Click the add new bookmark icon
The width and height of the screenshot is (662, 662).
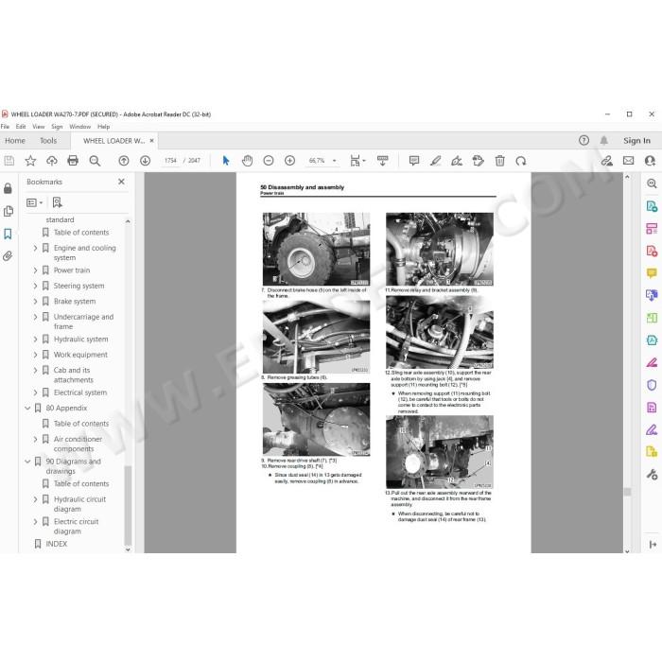[58, 202]
